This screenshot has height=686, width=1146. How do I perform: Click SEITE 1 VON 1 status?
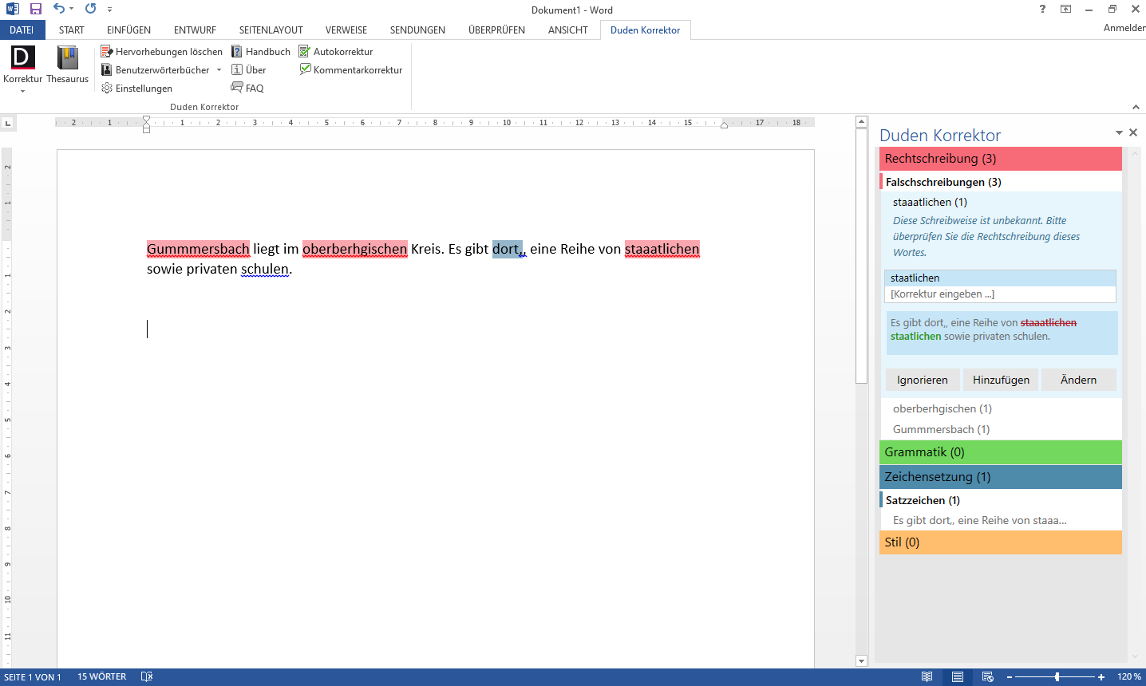click(x=33, y=677)
